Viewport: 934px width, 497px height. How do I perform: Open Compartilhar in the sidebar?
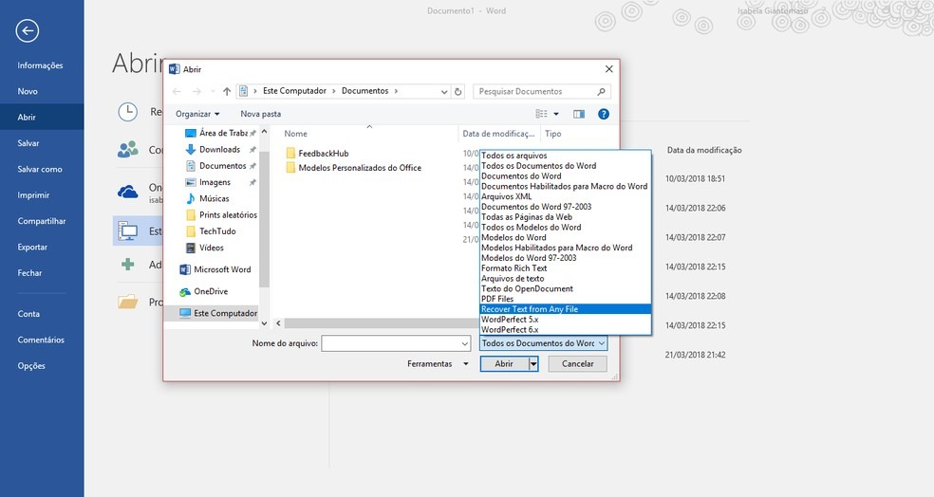[x=42, y=221]
